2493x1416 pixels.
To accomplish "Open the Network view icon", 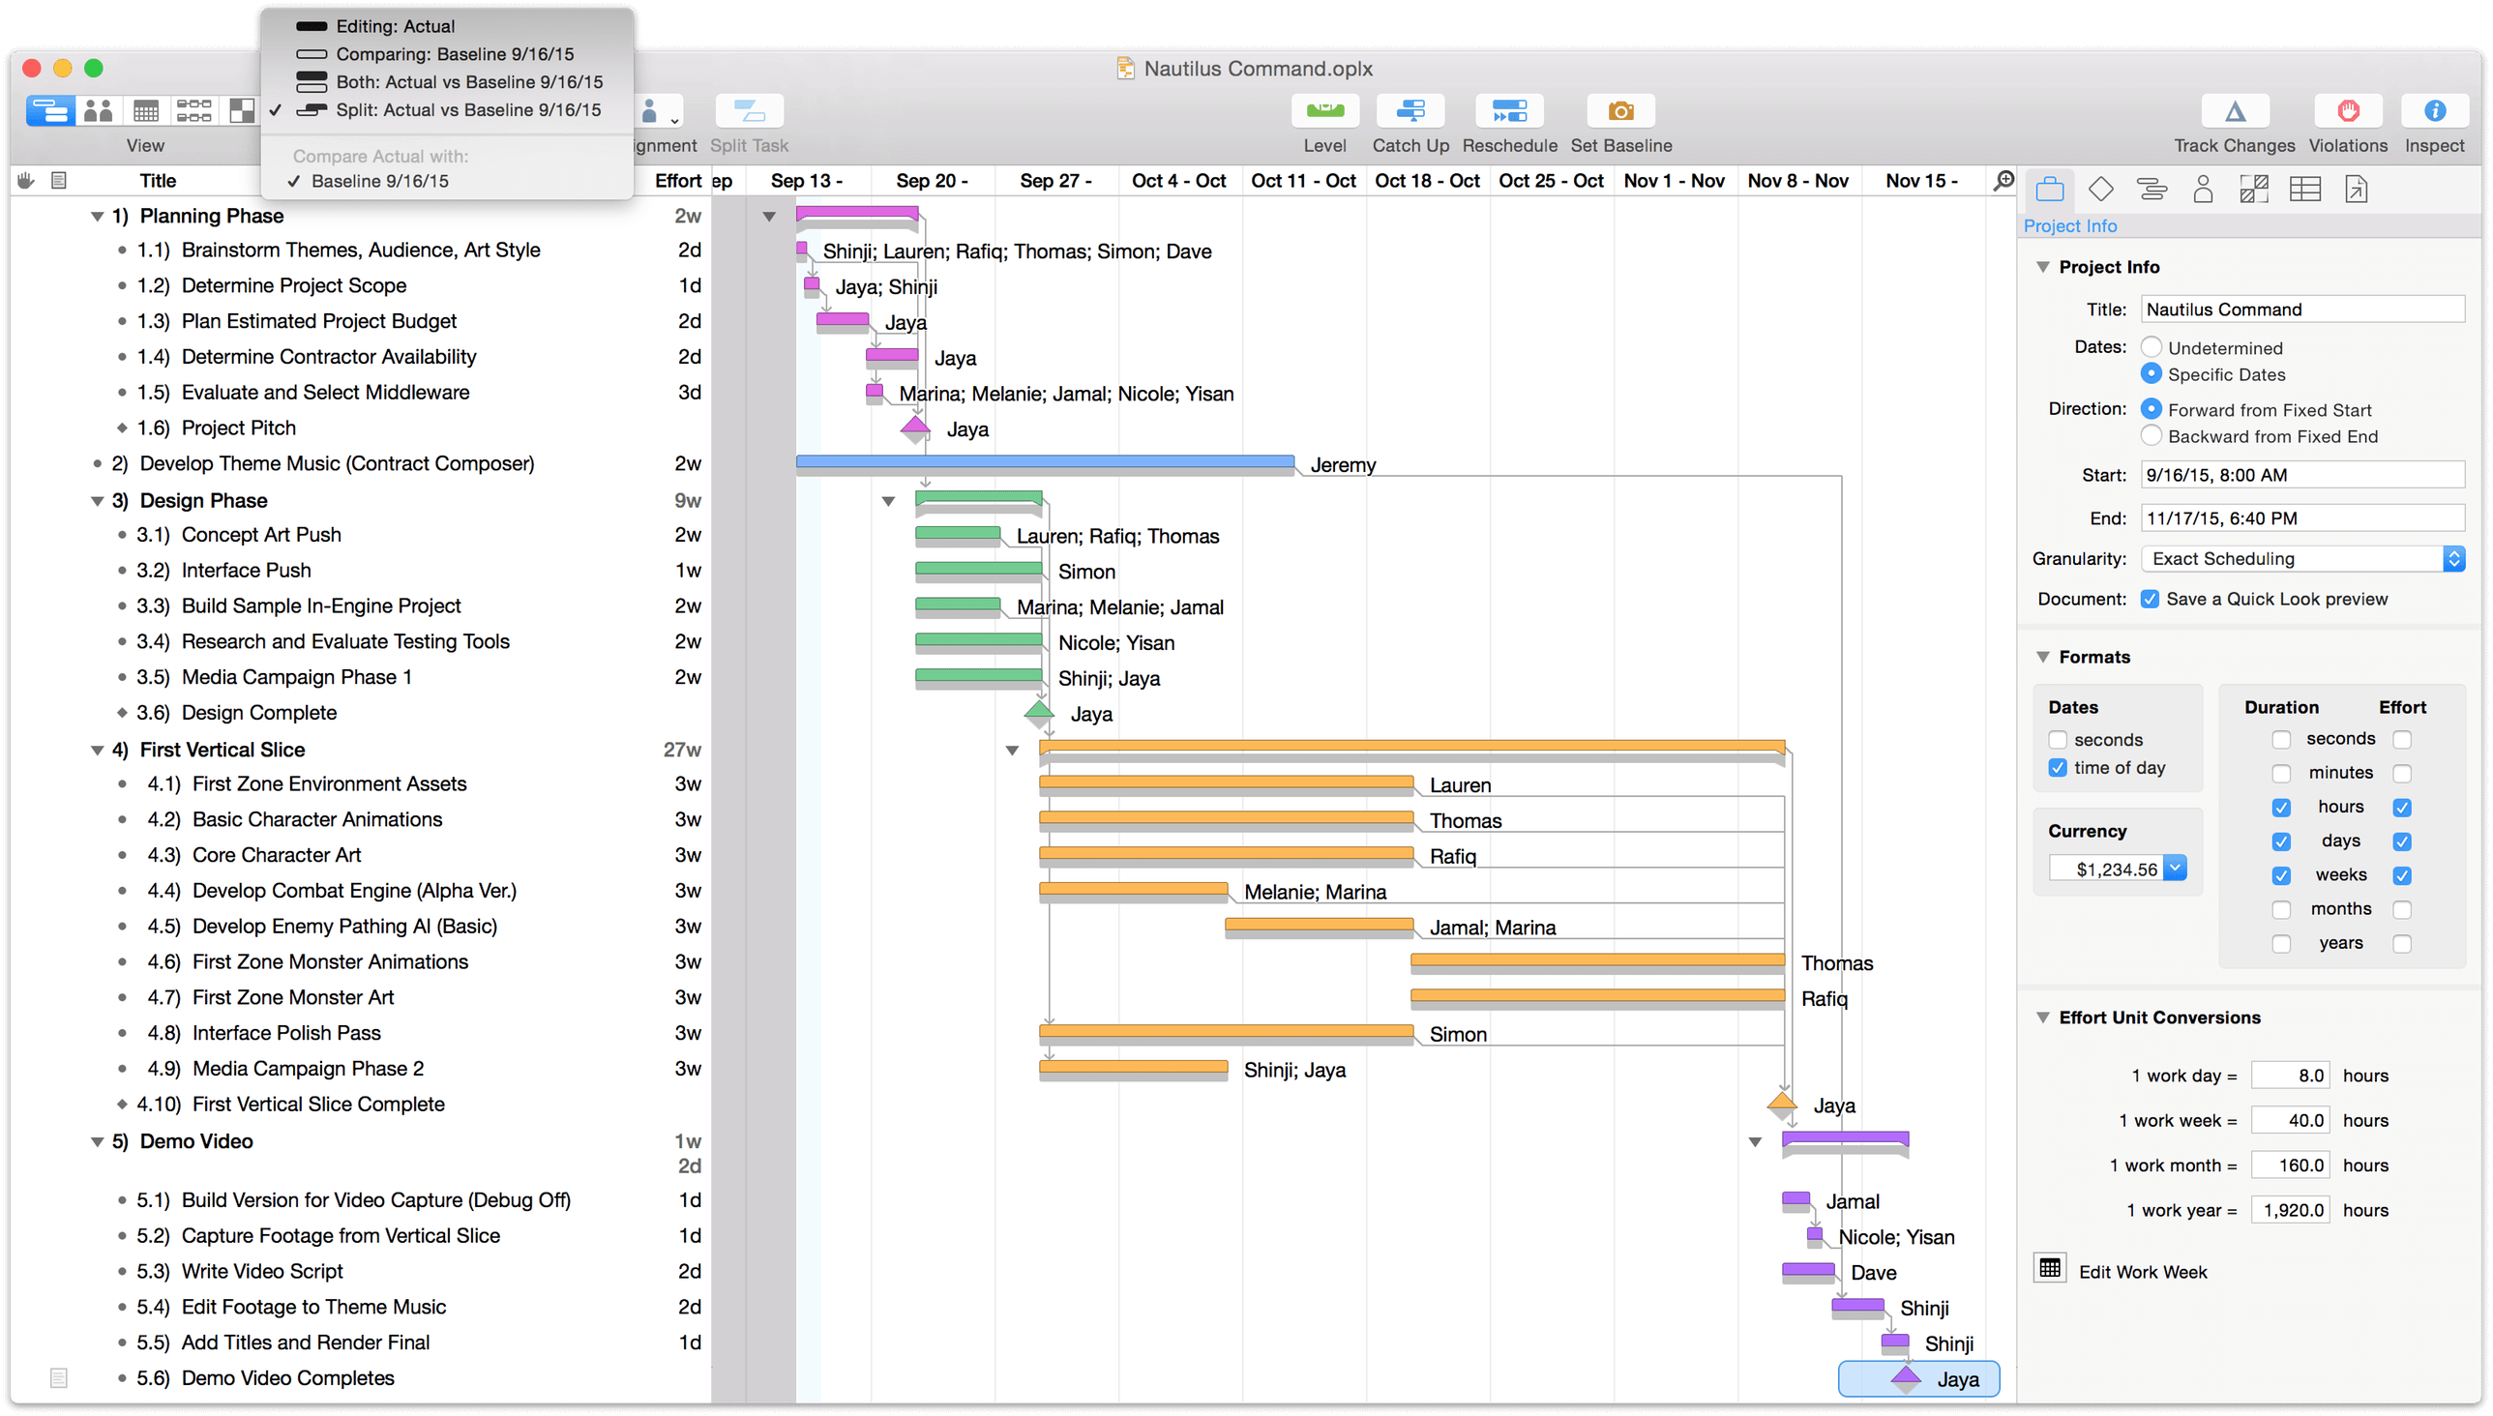I will tap(193, 111).
